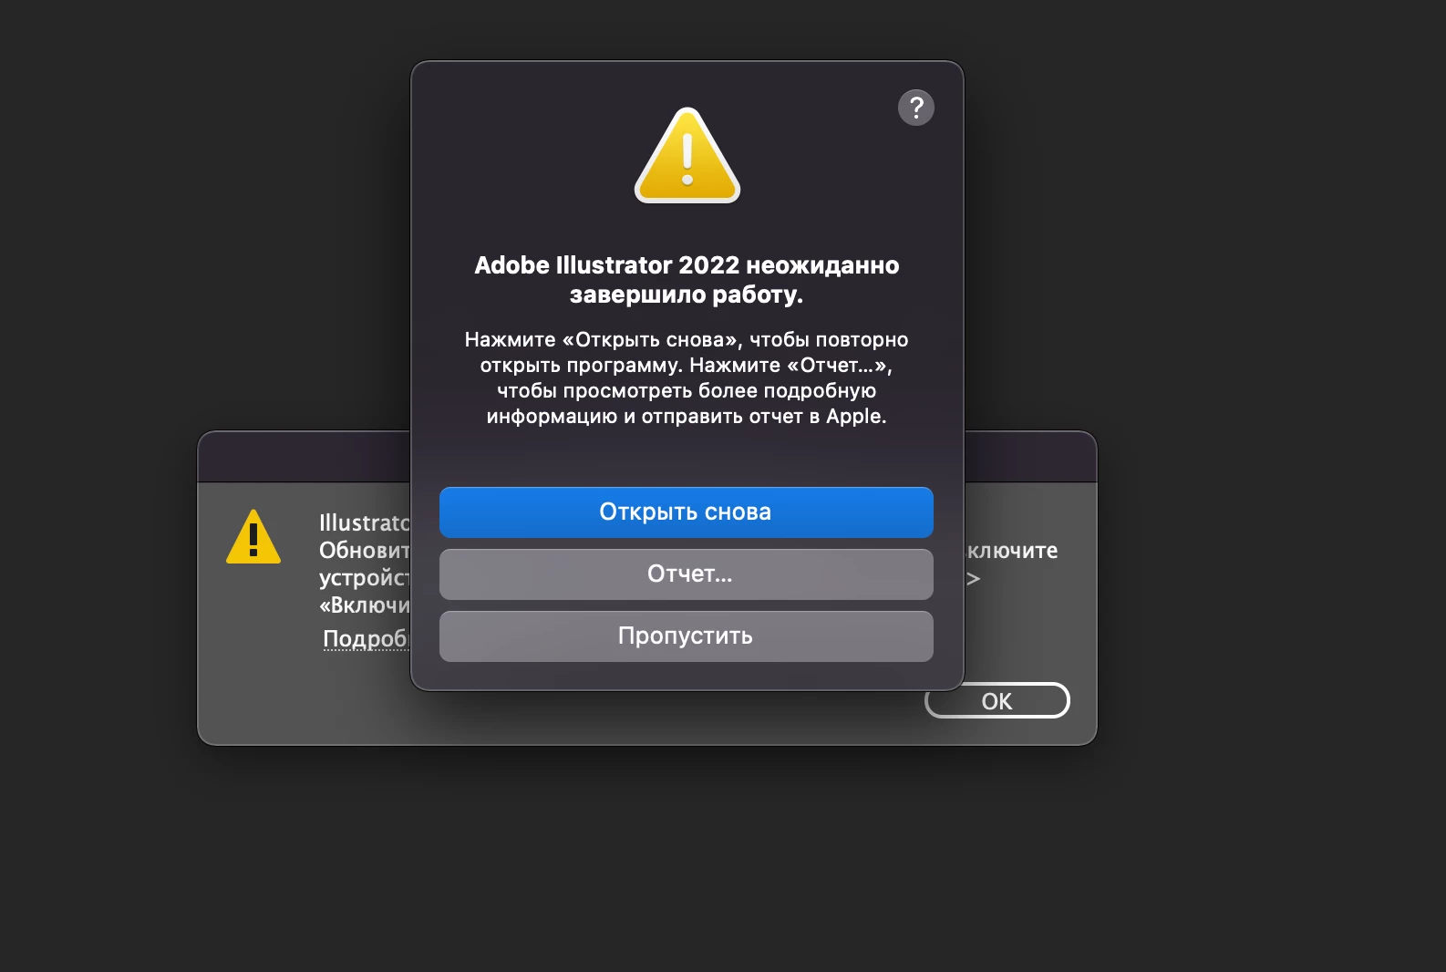Image resolution: width=1446 pixels, height=972 pixels.
Task: Click the title bar of the background Illustrator dialog
Action: pos(305,457)
